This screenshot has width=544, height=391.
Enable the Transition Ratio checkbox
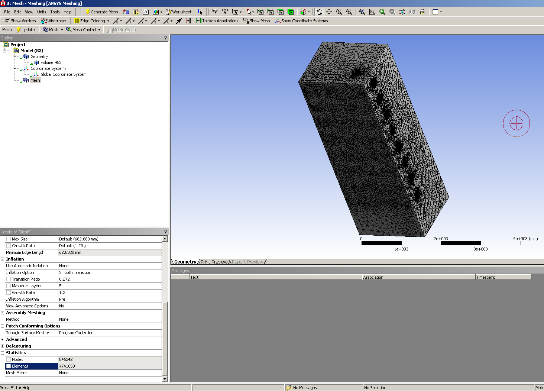9,279
